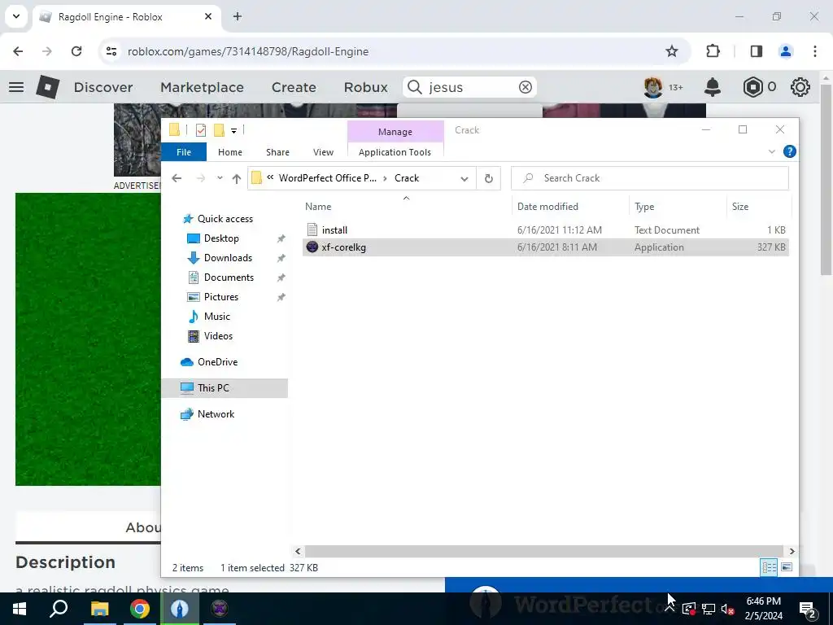Go back in File Explorer

point(177,178)
